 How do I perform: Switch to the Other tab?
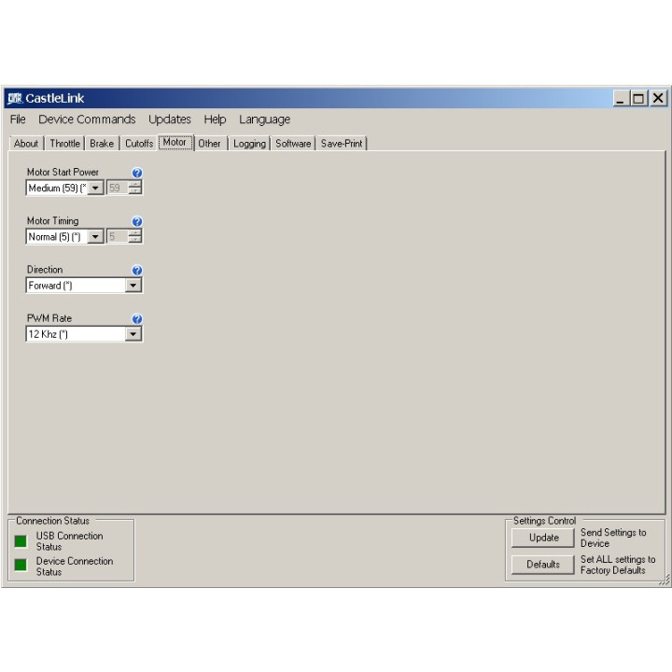point(209,144)
